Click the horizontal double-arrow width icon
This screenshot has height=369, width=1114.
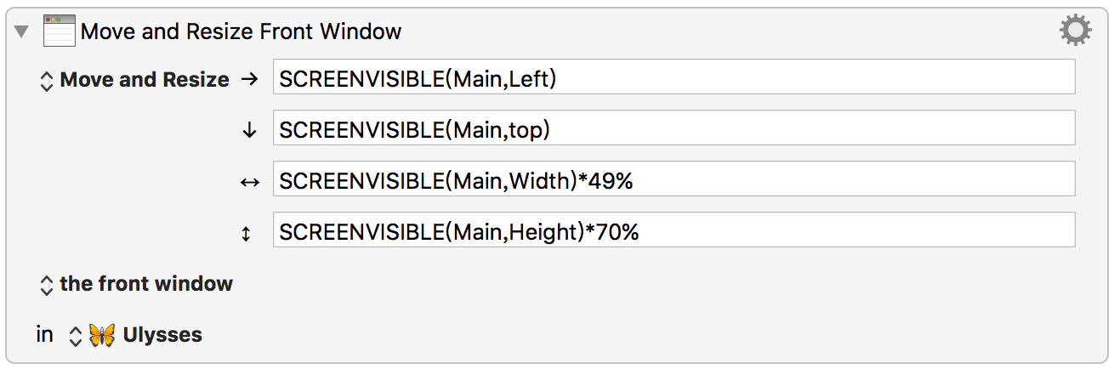(248, 182)
